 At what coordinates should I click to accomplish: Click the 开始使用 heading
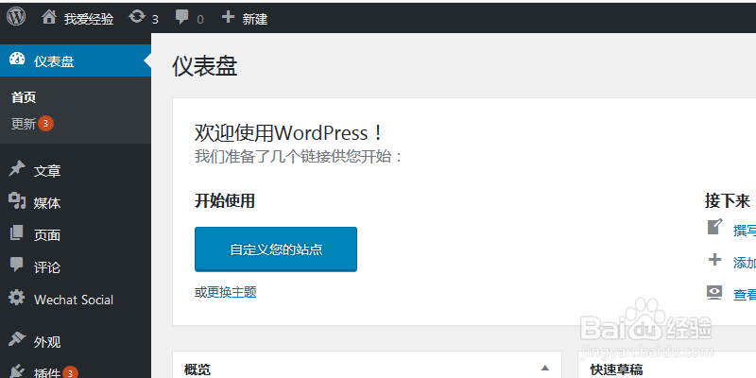pos(225,200)
